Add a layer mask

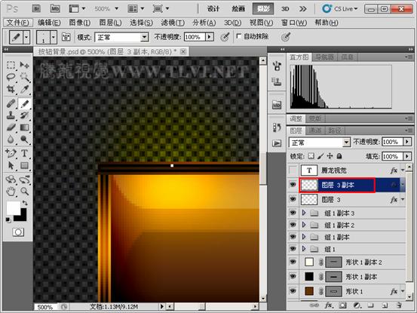click(342, 305)
